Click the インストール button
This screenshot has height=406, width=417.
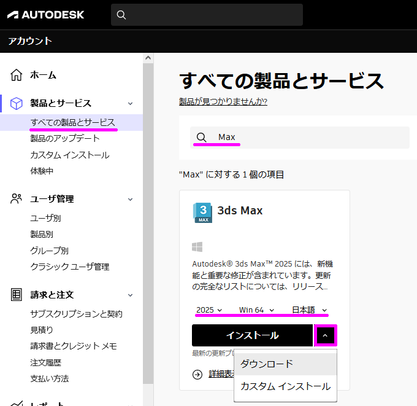click(x=253, y=335)
